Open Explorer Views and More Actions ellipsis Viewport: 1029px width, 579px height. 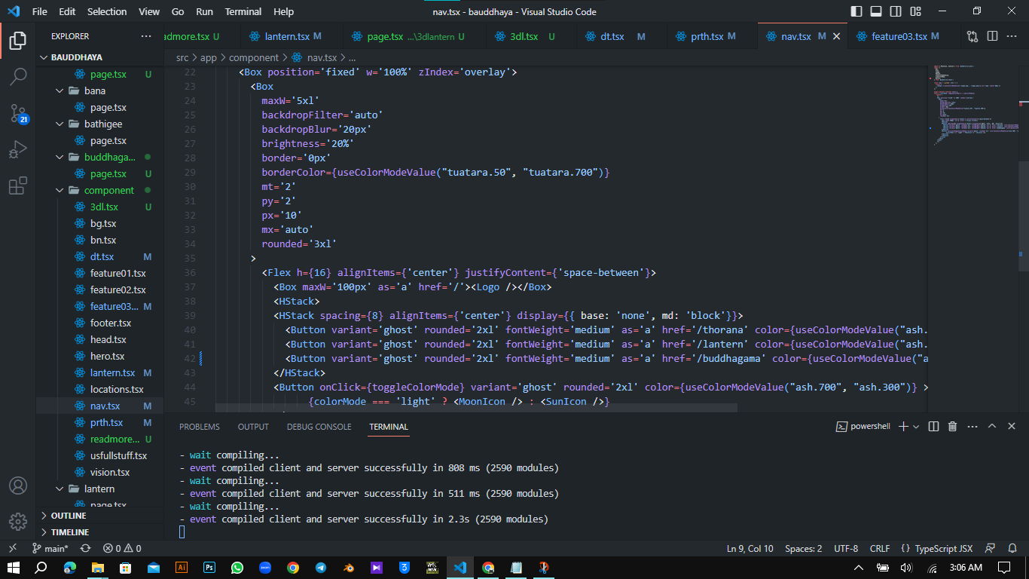[x=145, y=36]
